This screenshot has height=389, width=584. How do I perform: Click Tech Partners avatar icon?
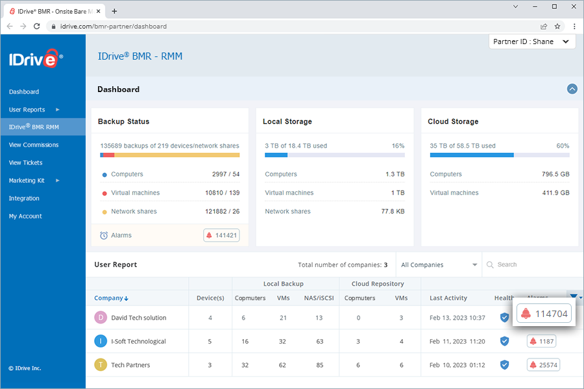pos(101,365)
